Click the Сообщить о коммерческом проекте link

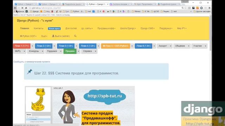(32, 62)
